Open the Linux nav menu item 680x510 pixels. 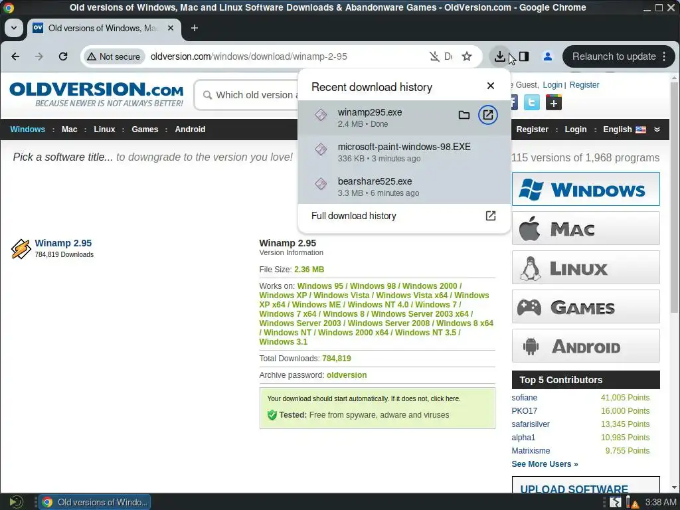click(x=104, y=129)
